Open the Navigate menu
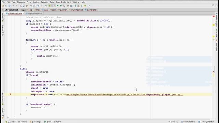This screenshot has height=123, width=219. point(21,2)
